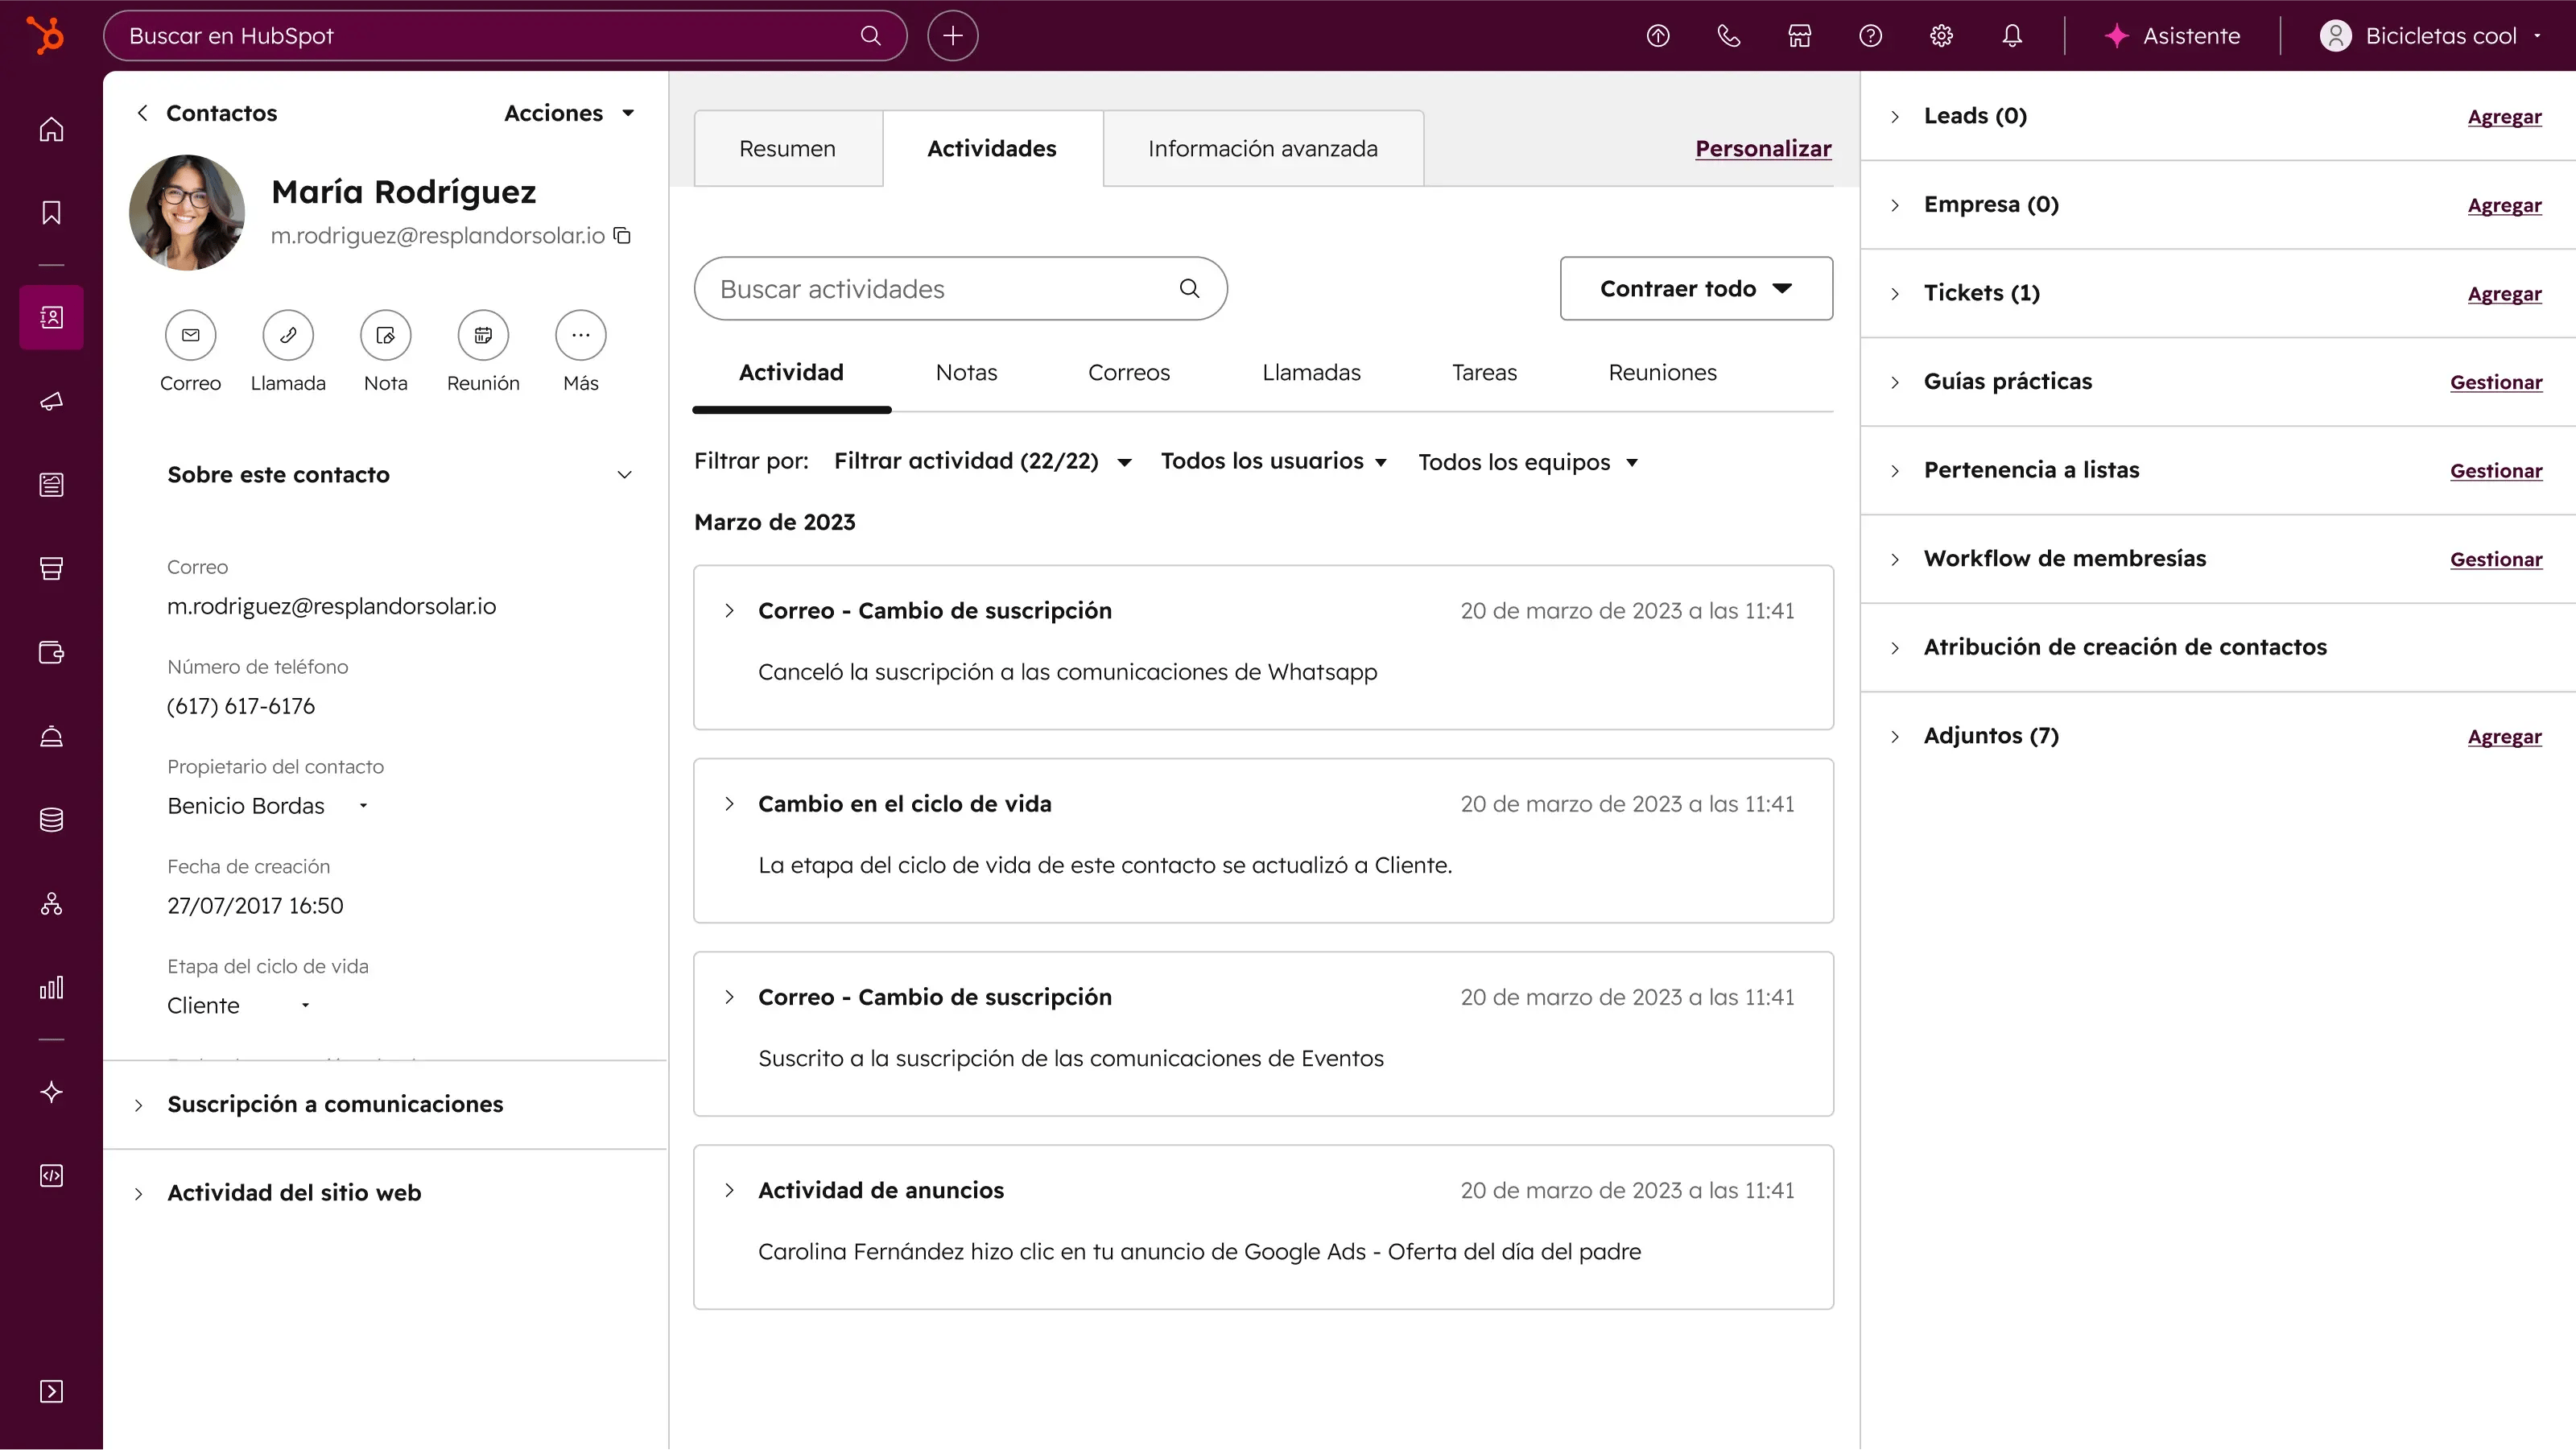
Task: Open the content document icon in sidebar
Action: click(x=51, y=485)
